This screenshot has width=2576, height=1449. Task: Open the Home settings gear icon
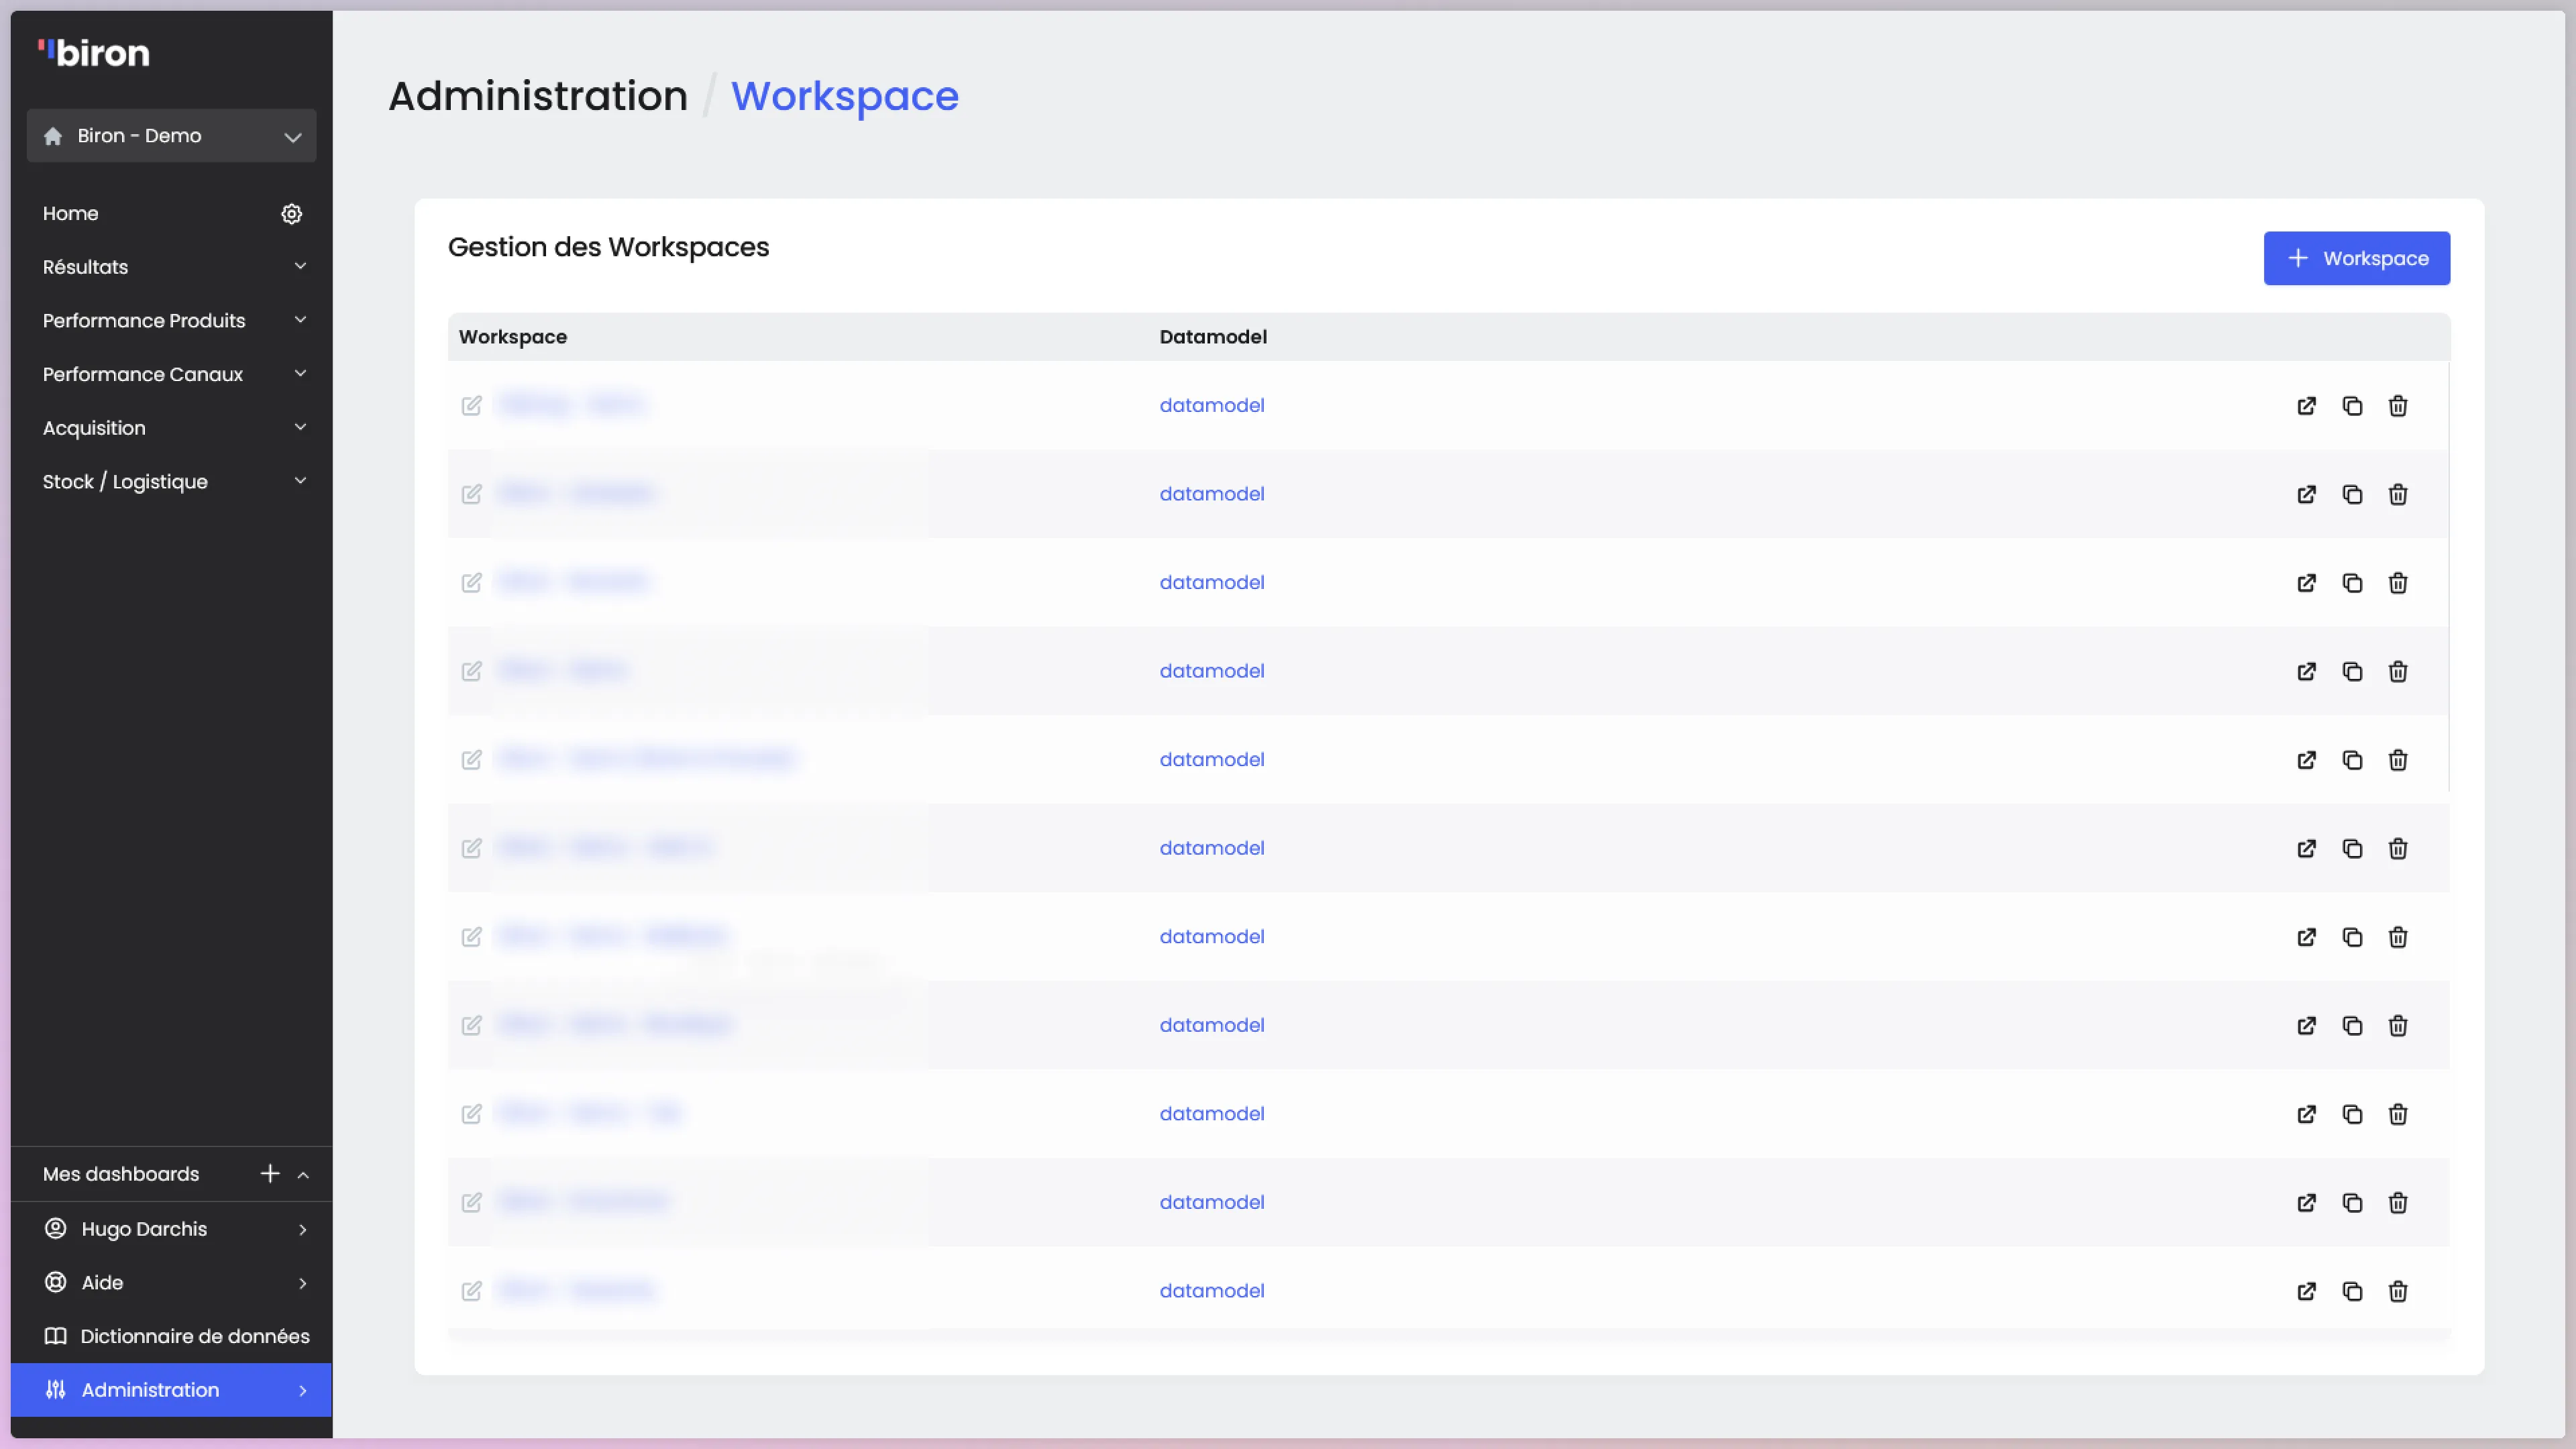[x=291, y=214]
